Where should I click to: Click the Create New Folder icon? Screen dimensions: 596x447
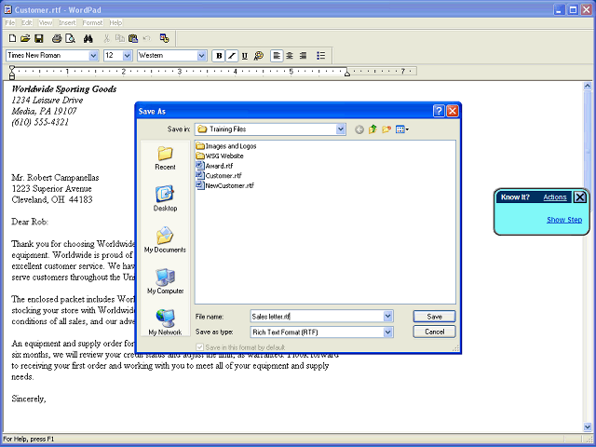(386, 129)
